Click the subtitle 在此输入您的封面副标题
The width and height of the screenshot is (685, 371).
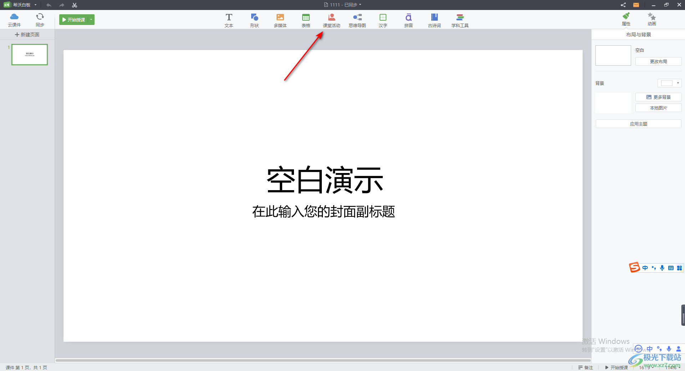point(324,212)
